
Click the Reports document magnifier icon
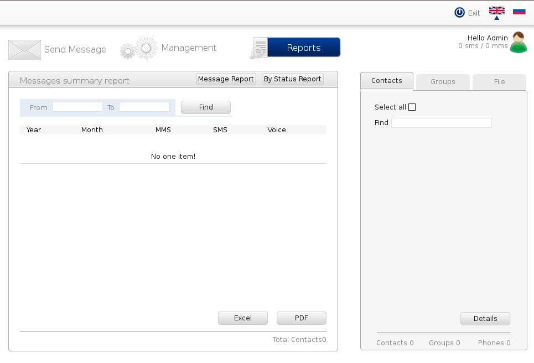259,48
